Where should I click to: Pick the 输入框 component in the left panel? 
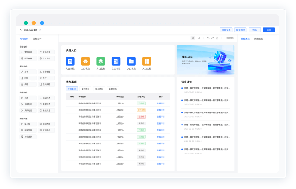click(27, 124)
